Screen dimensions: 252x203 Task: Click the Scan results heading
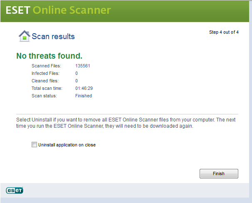click(53, 36)
